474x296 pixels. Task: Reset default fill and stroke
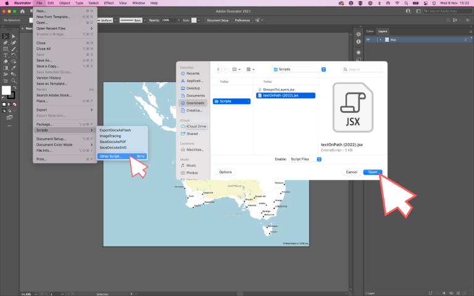click(3, 98)
